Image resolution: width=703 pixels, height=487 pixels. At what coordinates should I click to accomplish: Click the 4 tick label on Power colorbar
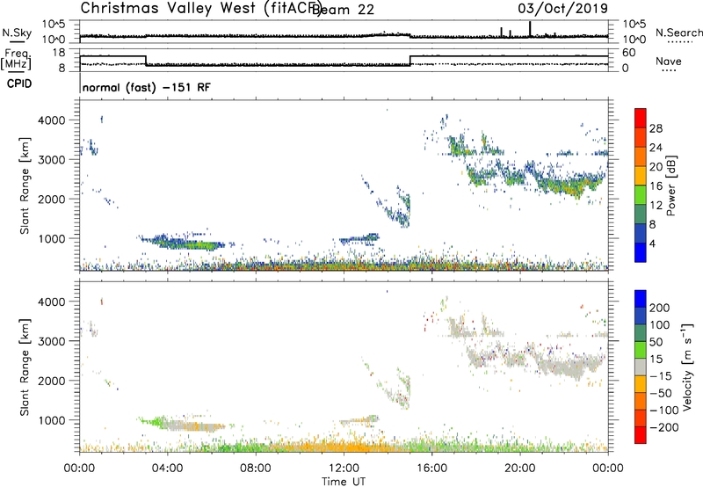(x=653, y=243)
